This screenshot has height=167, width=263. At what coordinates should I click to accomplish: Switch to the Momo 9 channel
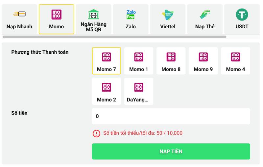(203, 61)
